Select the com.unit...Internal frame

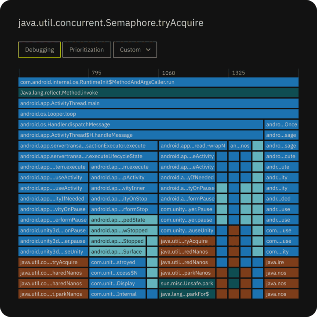point(117,294)
